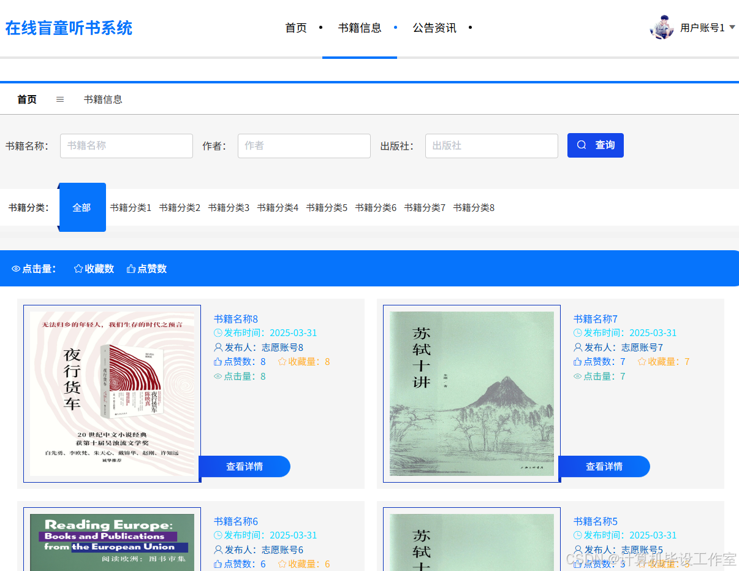Open 书籍信息 in top navigation
This screenshot has width=739, height=571.
click(360, 28)
